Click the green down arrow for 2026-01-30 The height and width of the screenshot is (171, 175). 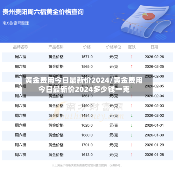click(132, 135)
